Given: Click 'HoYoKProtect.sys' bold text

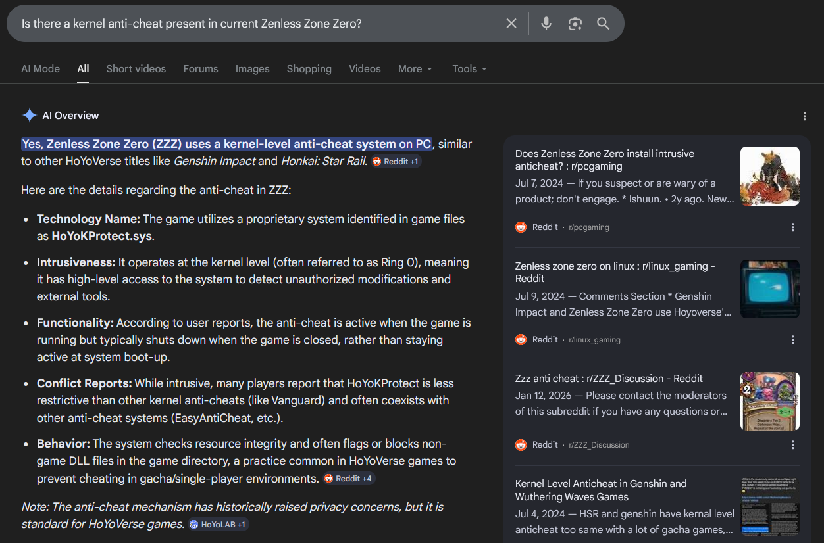Looking at the screenshot, I should coord(103,236).
